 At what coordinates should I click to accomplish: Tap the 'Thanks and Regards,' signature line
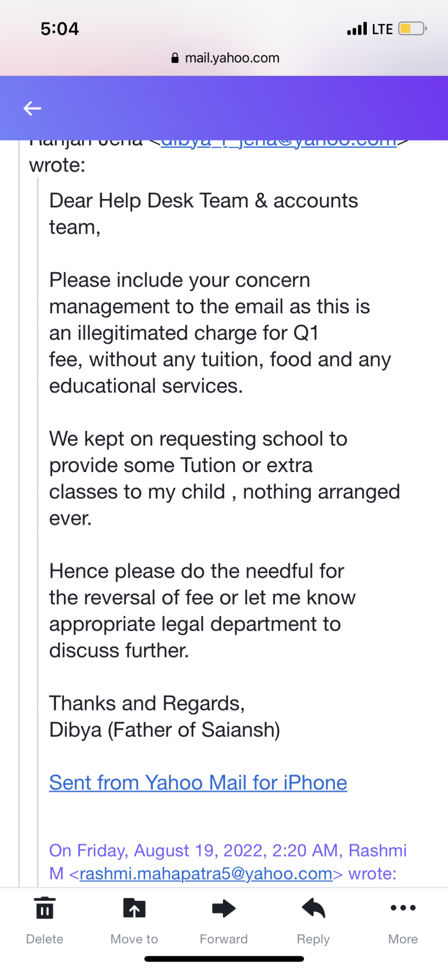click(147, 704)
